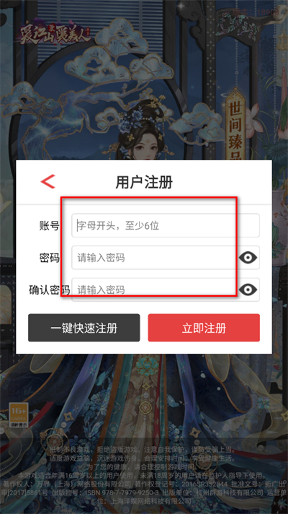Tap the ISBN 978-7-7979-9250-3 publication text
Screen dimensions: 288x514
[x=123, y=492]
